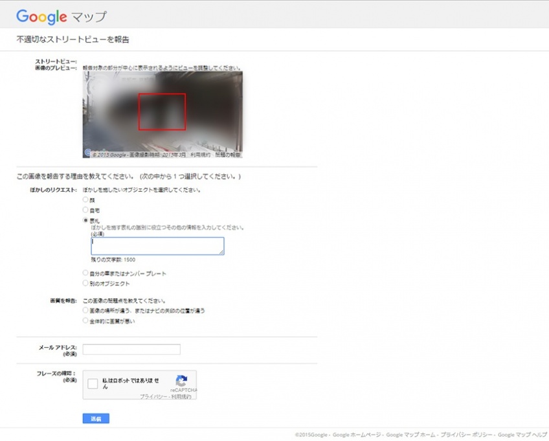
Task: Open 利用規約 link in image footer
Action: click(199, 155)
